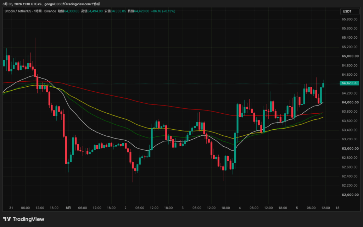
Task: Click the date 2 label on time axis
Action: pos(125,208)
